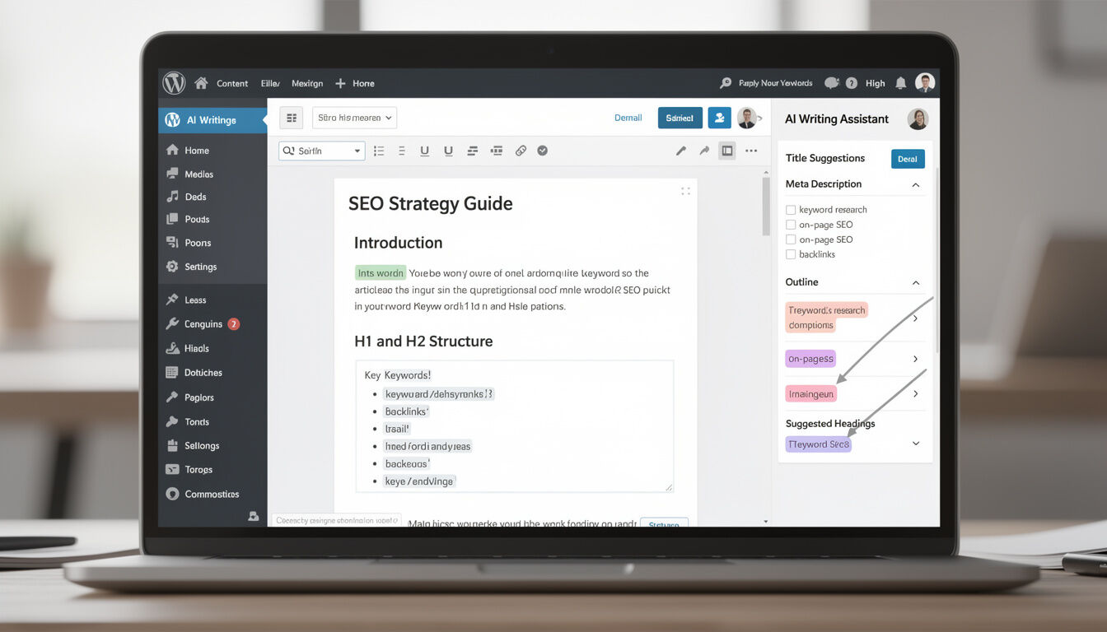The image size is (1107, 632).
Task: Collapse the Outline section chevron
Action: click(x=915, y=283)
